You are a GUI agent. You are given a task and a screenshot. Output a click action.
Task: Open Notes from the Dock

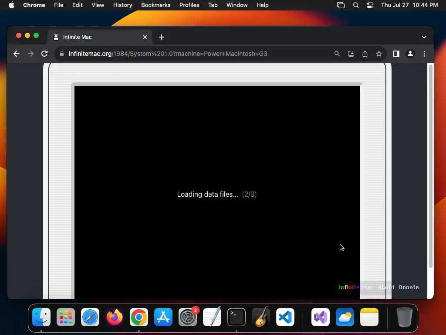point(369,317)
